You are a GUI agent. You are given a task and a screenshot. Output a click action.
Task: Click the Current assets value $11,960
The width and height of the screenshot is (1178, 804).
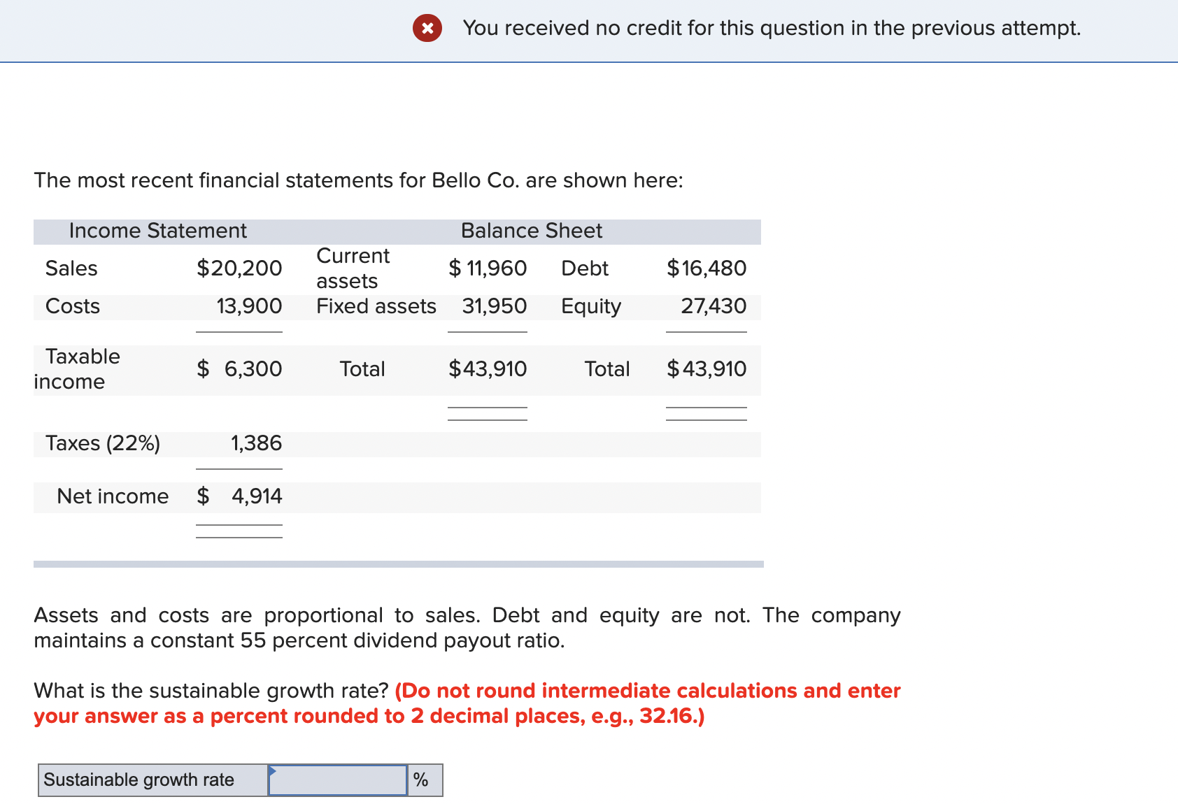pos(487,268)
